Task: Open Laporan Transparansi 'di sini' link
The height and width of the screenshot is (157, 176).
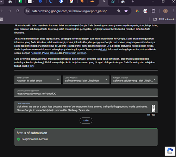Action: (103, 50)
